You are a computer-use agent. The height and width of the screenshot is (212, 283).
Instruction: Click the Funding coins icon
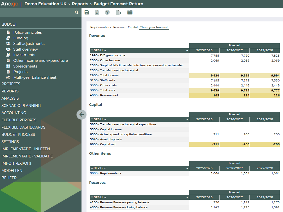point(8,38)
